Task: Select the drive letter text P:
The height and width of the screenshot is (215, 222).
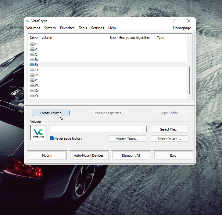Action: tap(36, 49)
